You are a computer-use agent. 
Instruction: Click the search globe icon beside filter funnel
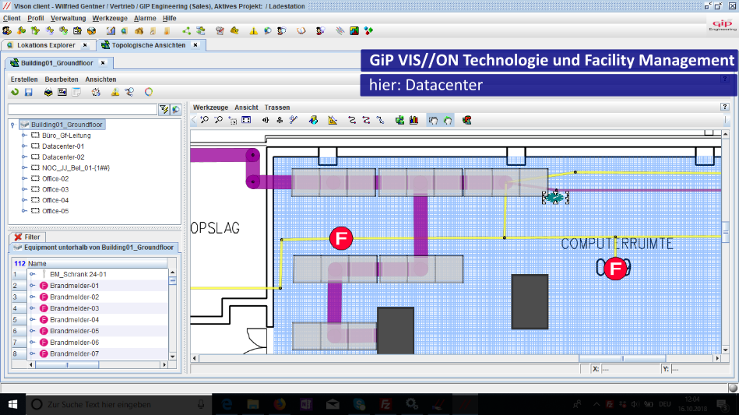point(176,109)
